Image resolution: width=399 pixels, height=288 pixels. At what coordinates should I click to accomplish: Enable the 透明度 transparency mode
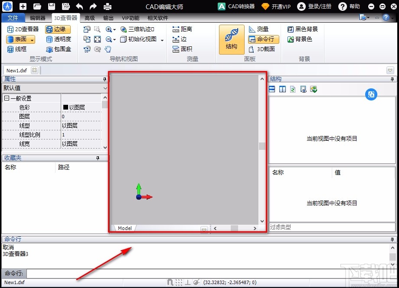(x=58, y=39)
